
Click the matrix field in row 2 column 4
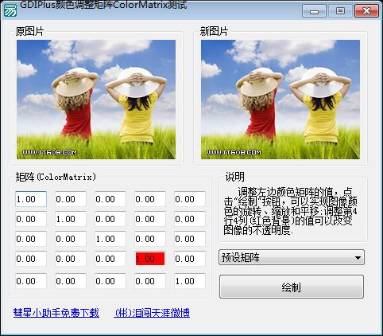point(150,219)
